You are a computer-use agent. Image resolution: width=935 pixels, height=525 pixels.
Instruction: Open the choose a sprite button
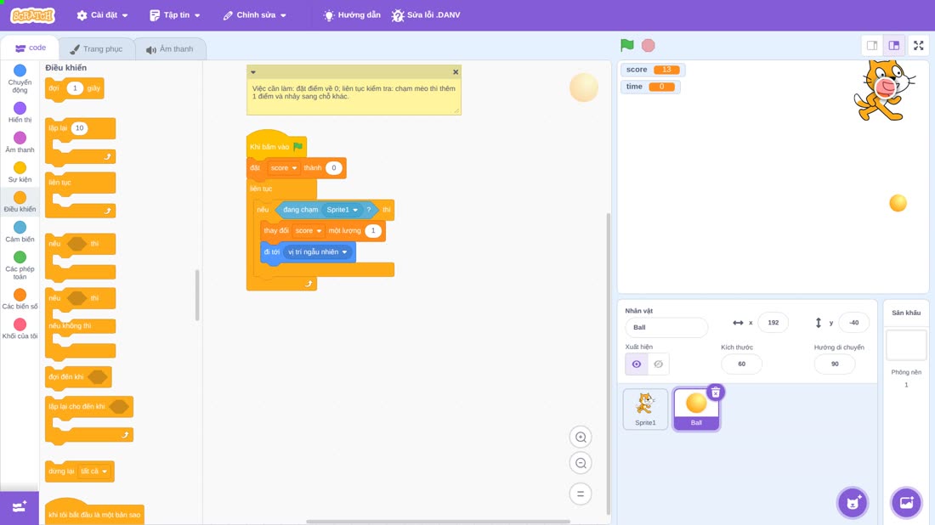click(853, 502)
